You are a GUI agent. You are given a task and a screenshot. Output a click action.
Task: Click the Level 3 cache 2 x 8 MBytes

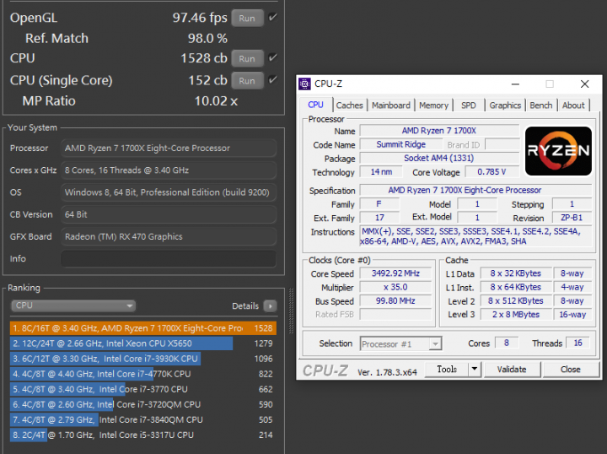[516, 315]
